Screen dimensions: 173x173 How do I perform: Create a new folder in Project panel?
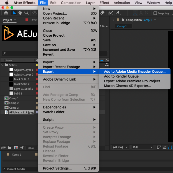click(10, 148)
